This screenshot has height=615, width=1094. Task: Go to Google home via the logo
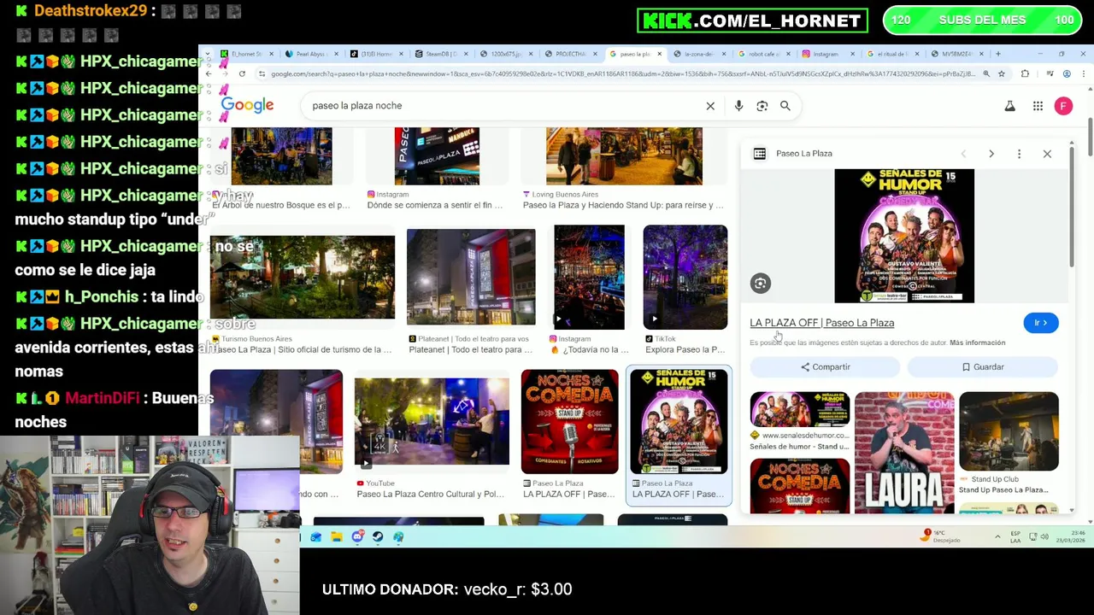[247, 105]
